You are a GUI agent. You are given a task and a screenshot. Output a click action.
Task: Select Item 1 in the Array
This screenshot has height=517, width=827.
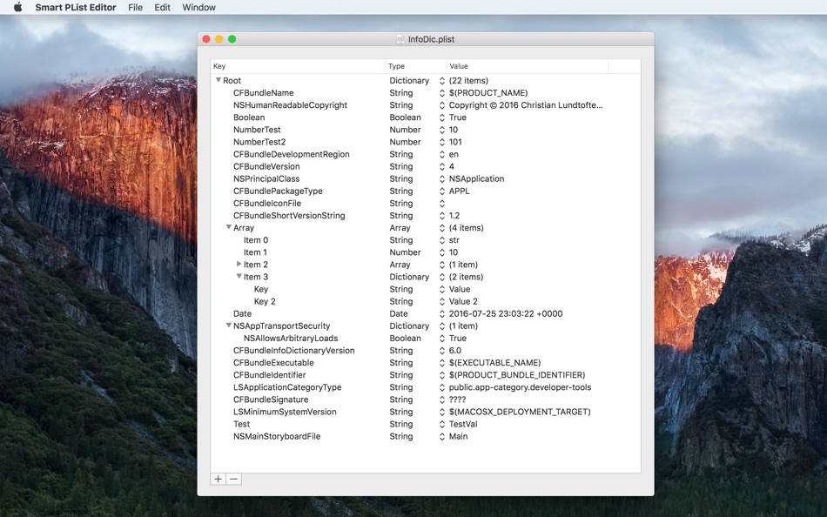(255, 252)
